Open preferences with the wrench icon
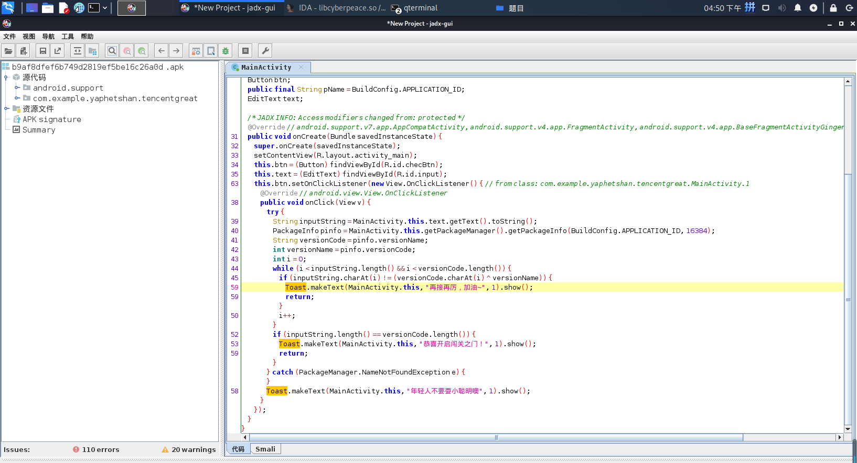Image resolution: width=857 pixels, height=463 pixels. 265,51
